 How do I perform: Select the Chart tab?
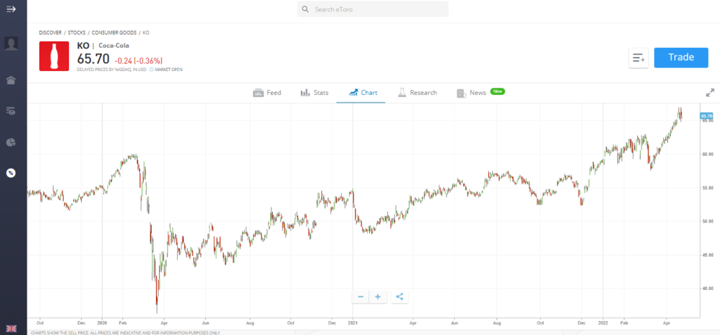click(363, 93)
